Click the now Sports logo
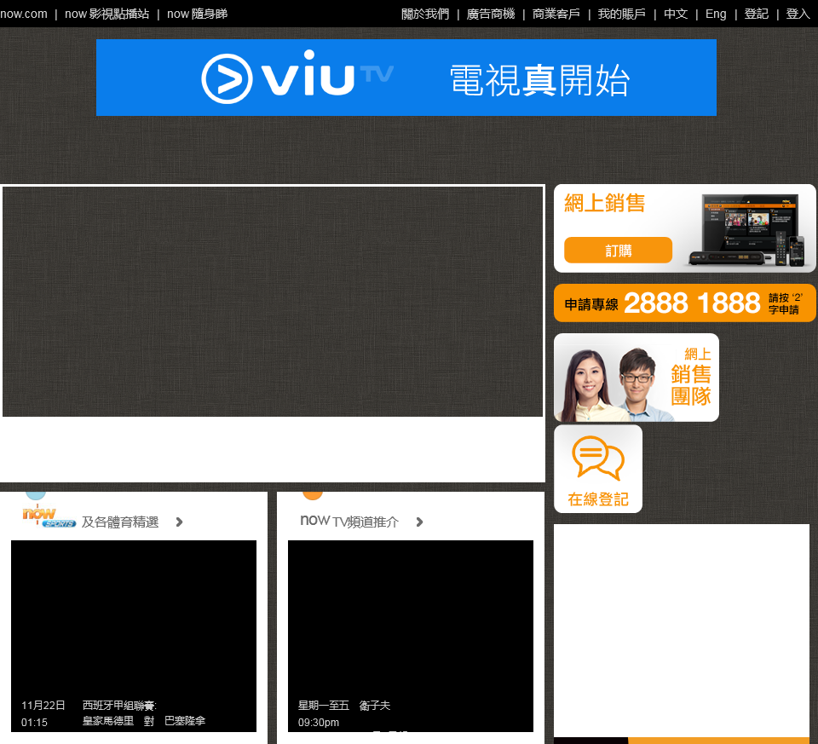 (49, 516)
